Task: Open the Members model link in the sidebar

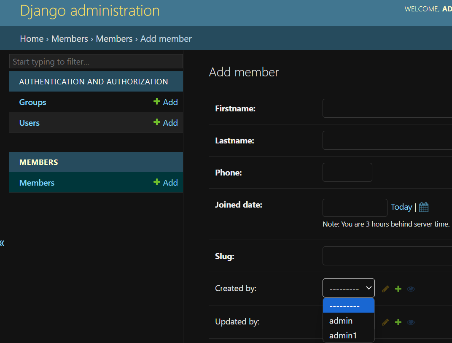Action: click(x=37, y=183)
